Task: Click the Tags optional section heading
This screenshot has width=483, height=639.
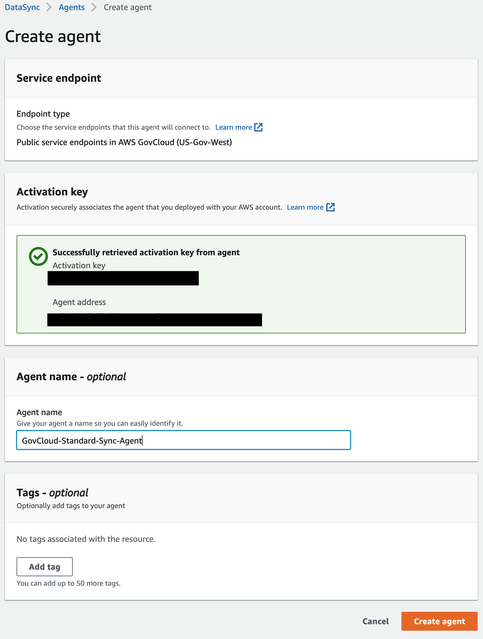Action: 52,493
